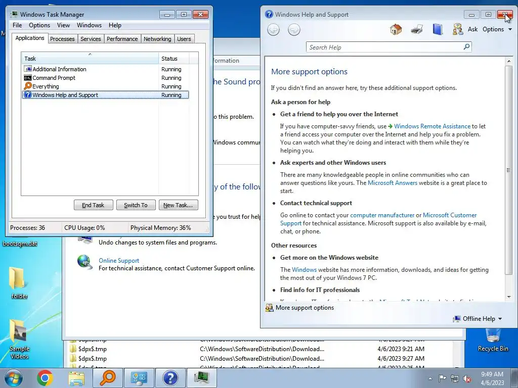Image resolution: width=518 pixels, height=388 pixels.
Task: Click Windows Help and Support task icon
Action: [28, 95]
